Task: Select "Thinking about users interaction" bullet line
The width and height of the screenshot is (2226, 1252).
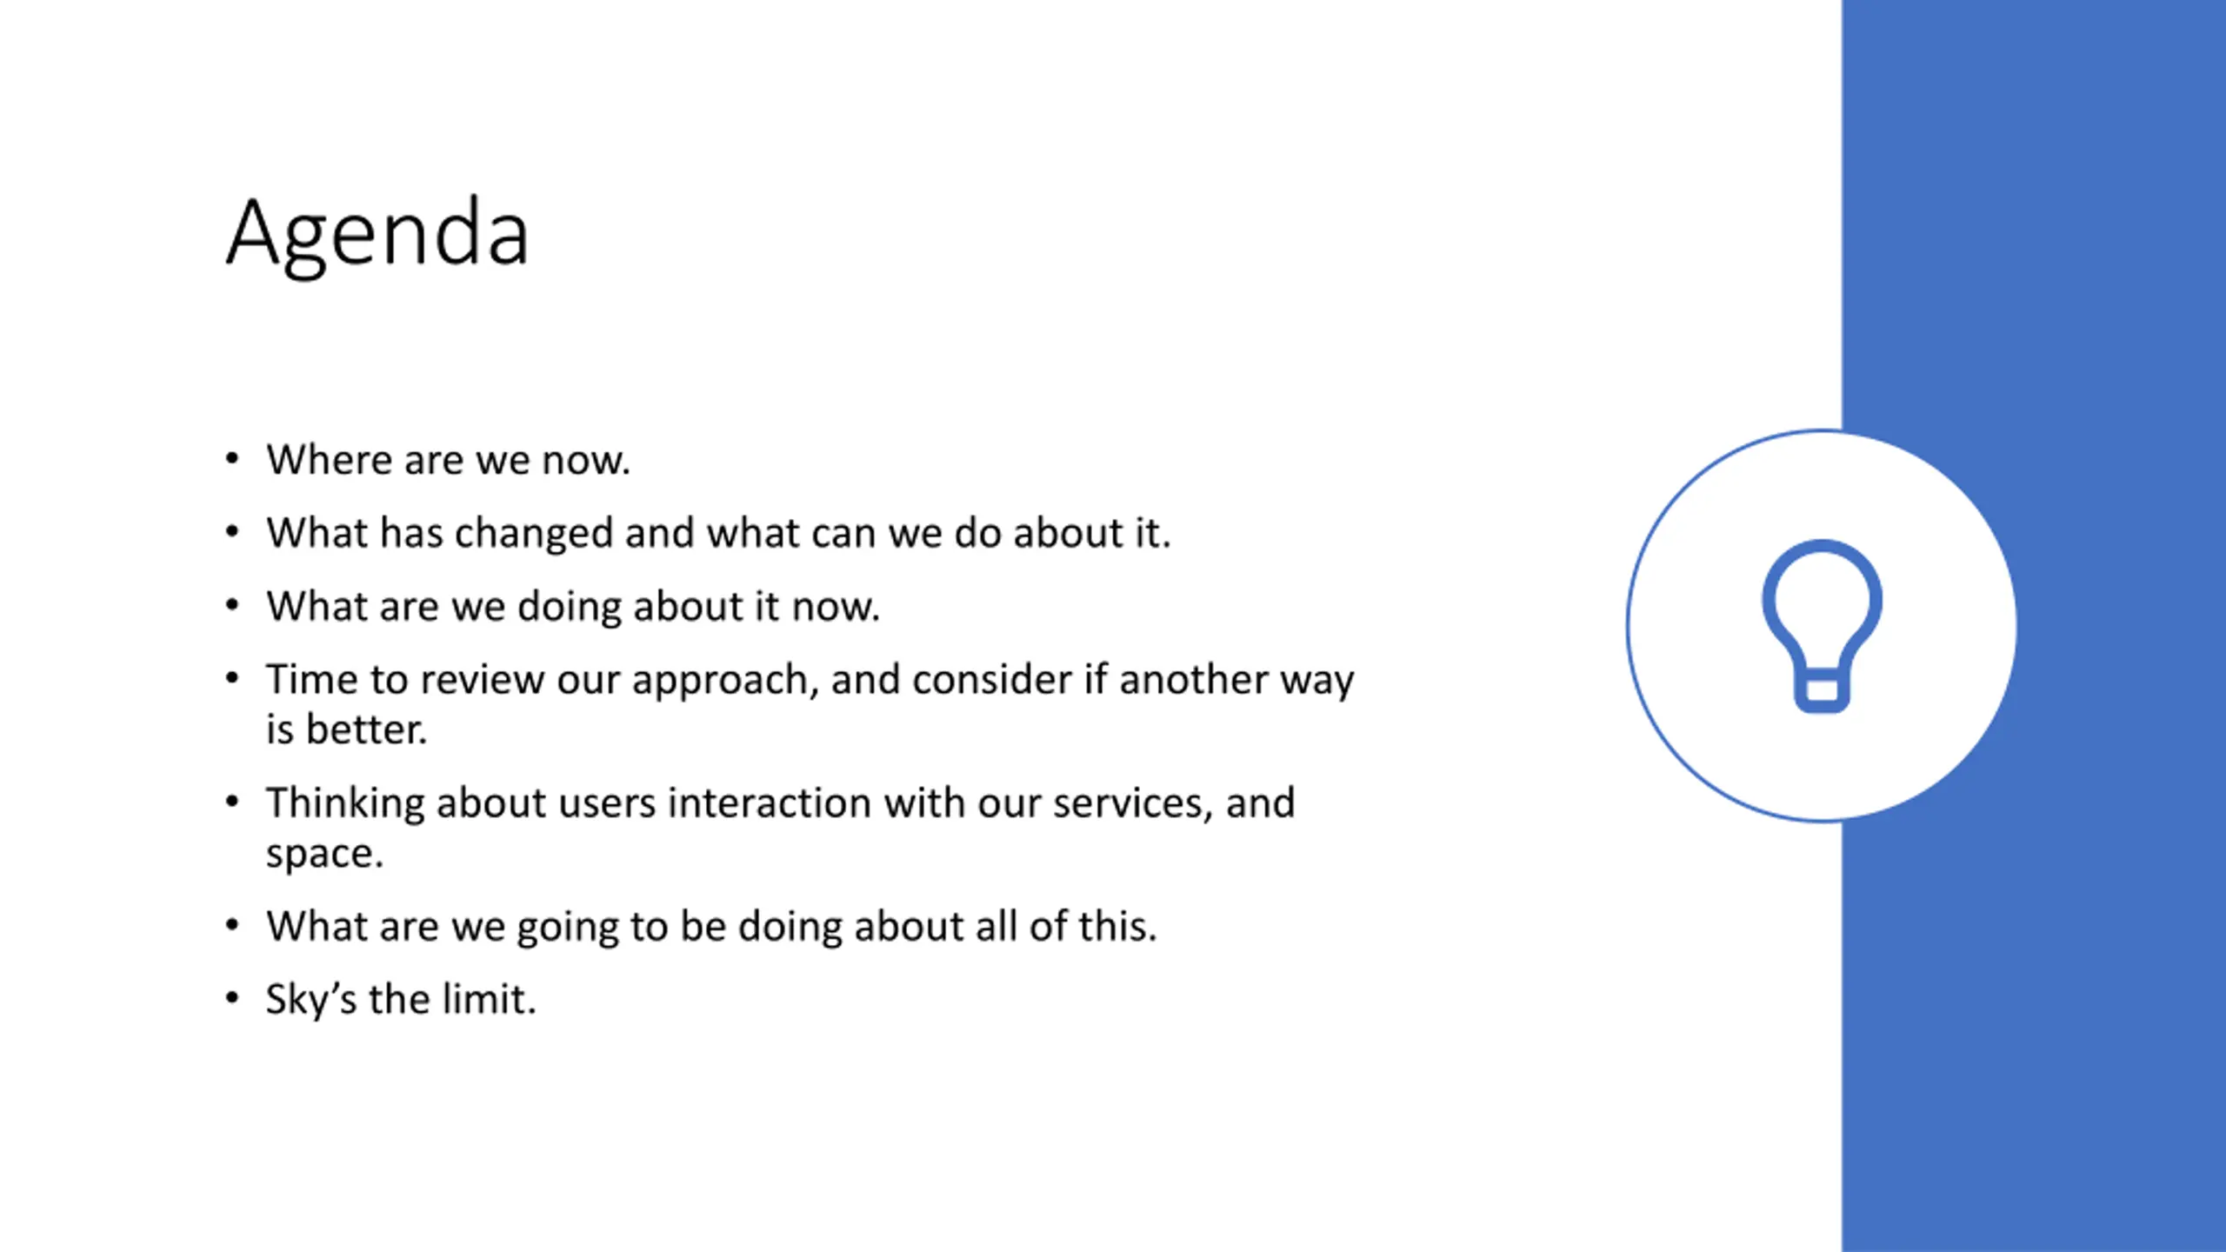Action: 780,802
